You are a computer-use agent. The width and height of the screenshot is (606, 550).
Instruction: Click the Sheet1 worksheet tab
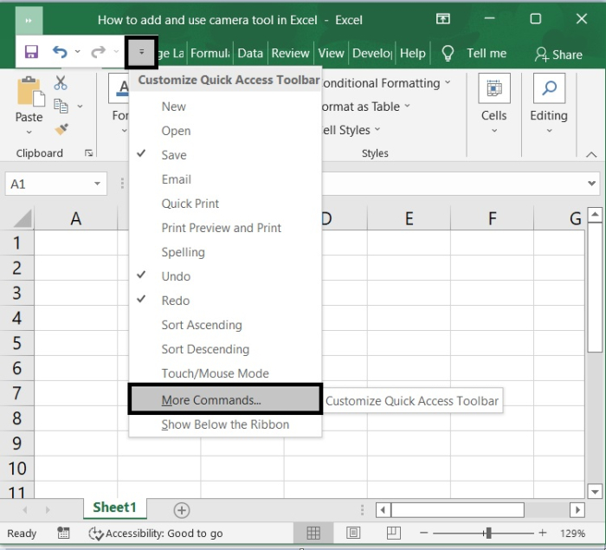(x=114, y=508)
